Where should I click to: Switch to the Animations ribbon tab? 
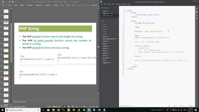click(x=39, y=5)
